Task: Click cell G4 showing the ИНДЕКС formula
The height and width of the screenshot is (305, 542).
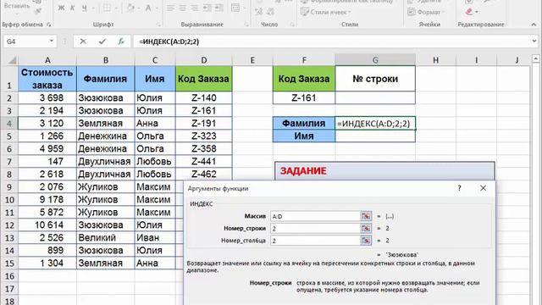Action: (x=375, y=123)
